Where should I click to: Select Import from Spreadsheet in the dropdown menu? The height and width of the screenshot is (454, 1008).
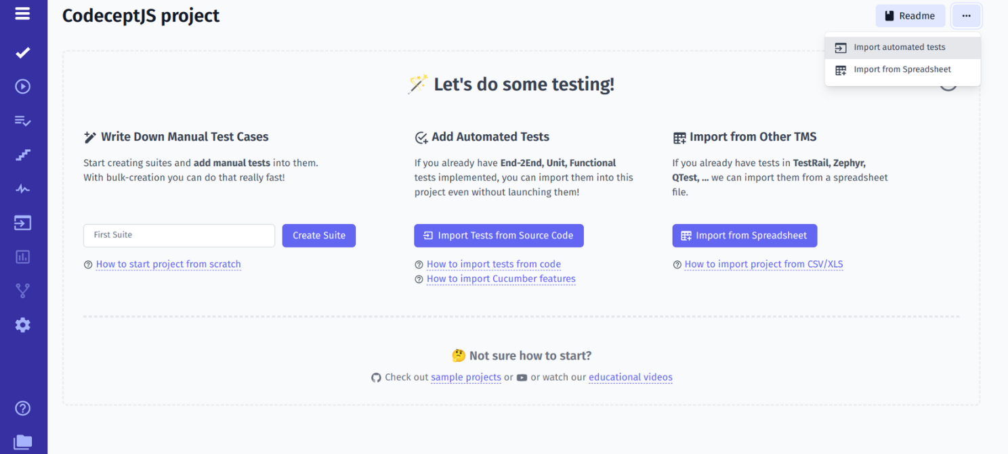coord(902,69)
